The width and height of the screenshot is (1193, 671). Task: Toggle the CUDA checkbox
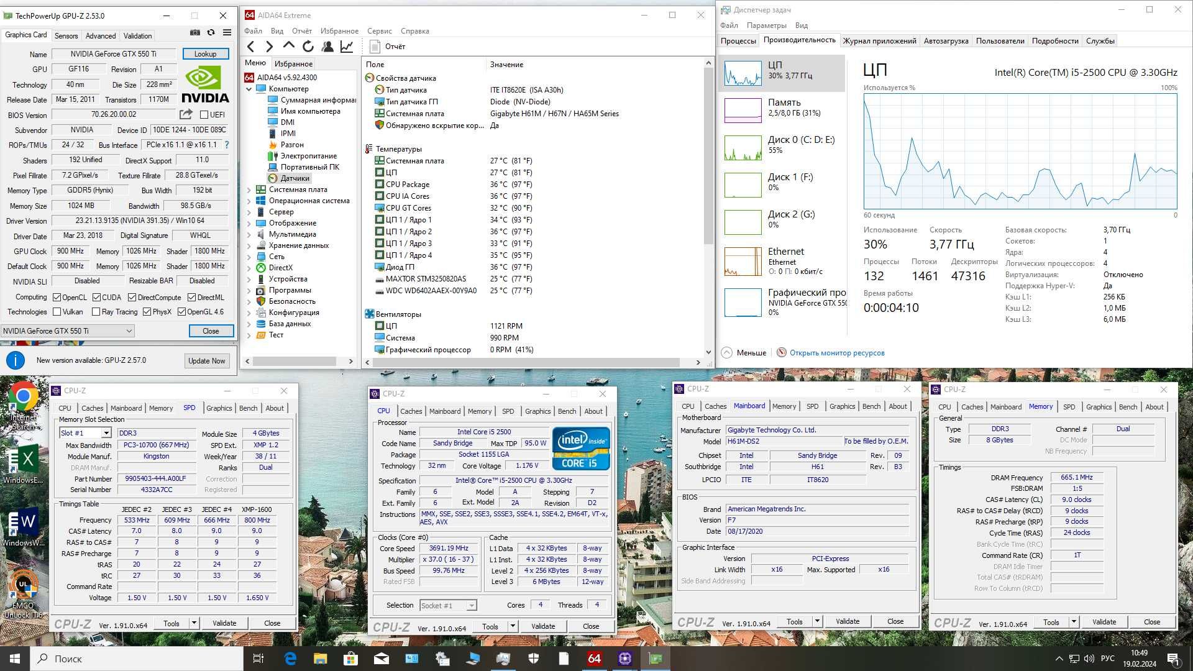[x=96, y=298]
